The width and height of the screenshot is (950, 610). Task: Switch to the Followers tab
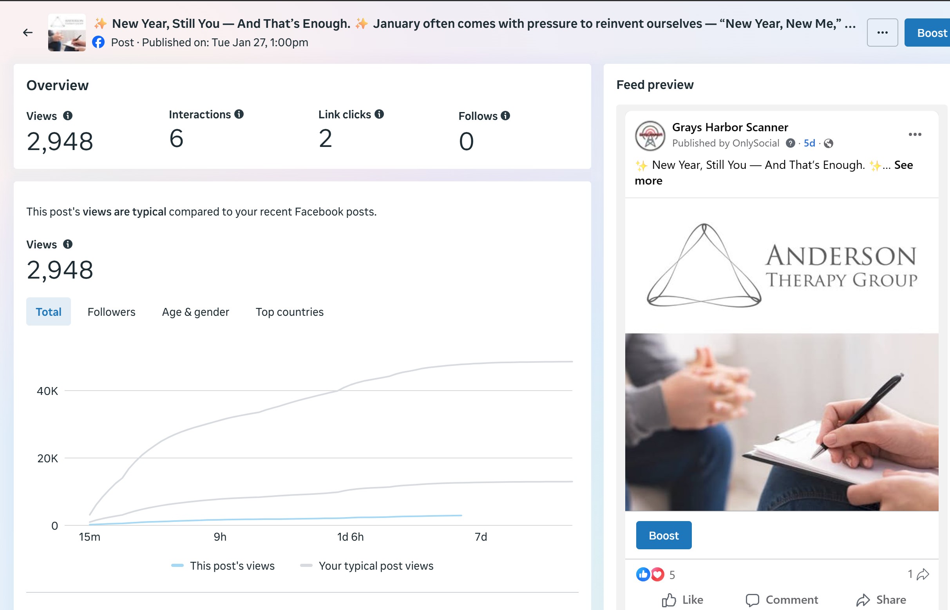coord(111,312)
